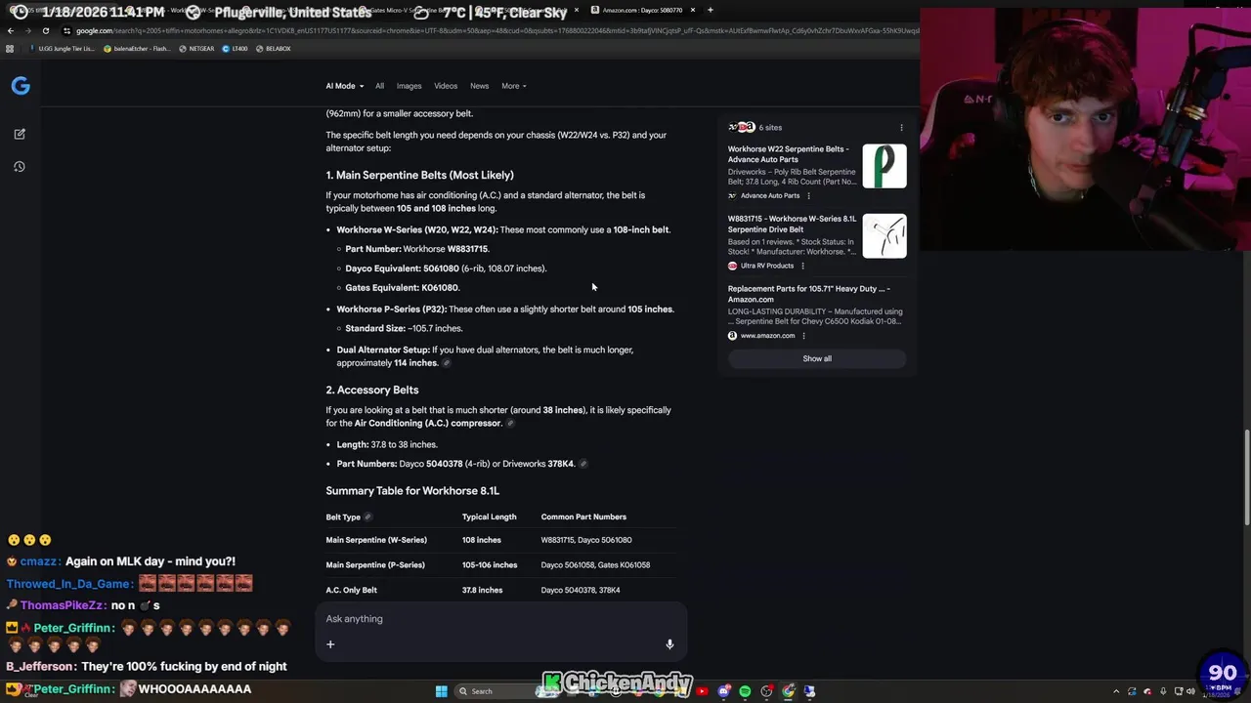The width and height of the screenshot is (1251, 703).
Task: Click '1. Main Serpentine Belts (Most Likely)' heading
Action: coord(419,175)
